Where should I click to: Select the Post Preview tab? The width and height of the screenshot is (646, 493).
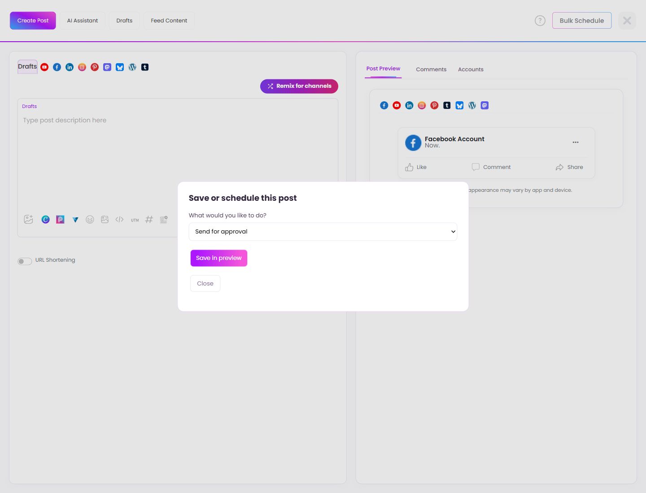pos(383,69)
